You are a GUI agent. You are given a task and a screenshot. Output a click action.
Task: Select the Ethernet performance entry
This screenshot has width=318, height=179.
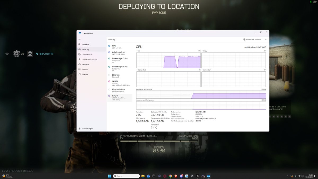(120, 76)
